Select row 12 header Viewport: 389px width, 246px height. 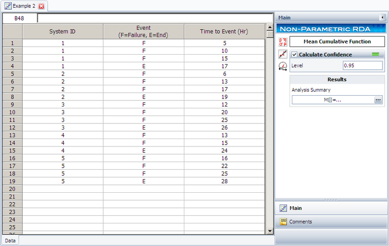(12, 127)
